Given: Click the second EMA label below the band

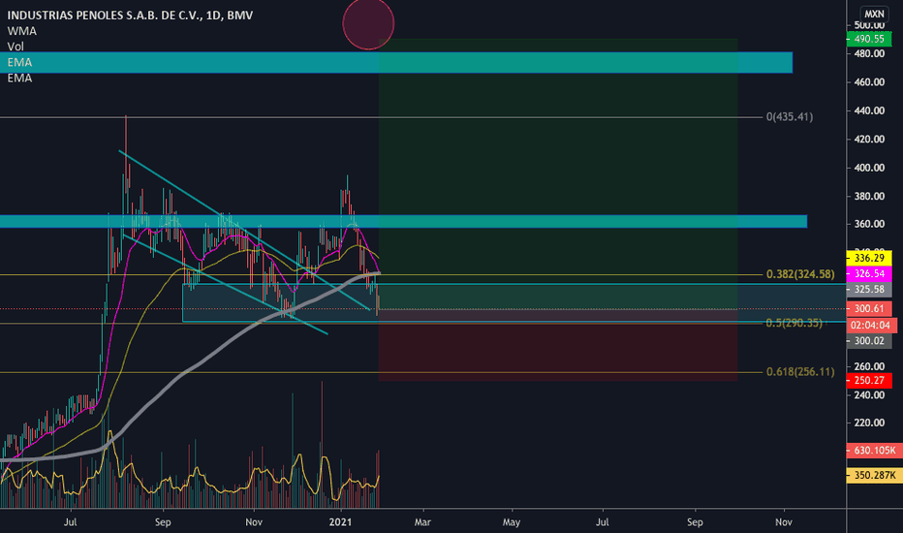Looking at the screenshot, I should click(x=19, y=78).
